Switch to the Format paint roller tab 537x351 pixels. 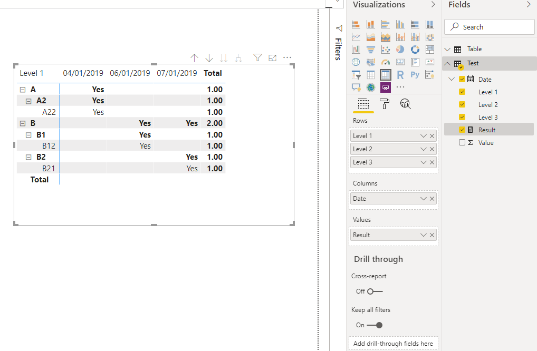(384, 104)
